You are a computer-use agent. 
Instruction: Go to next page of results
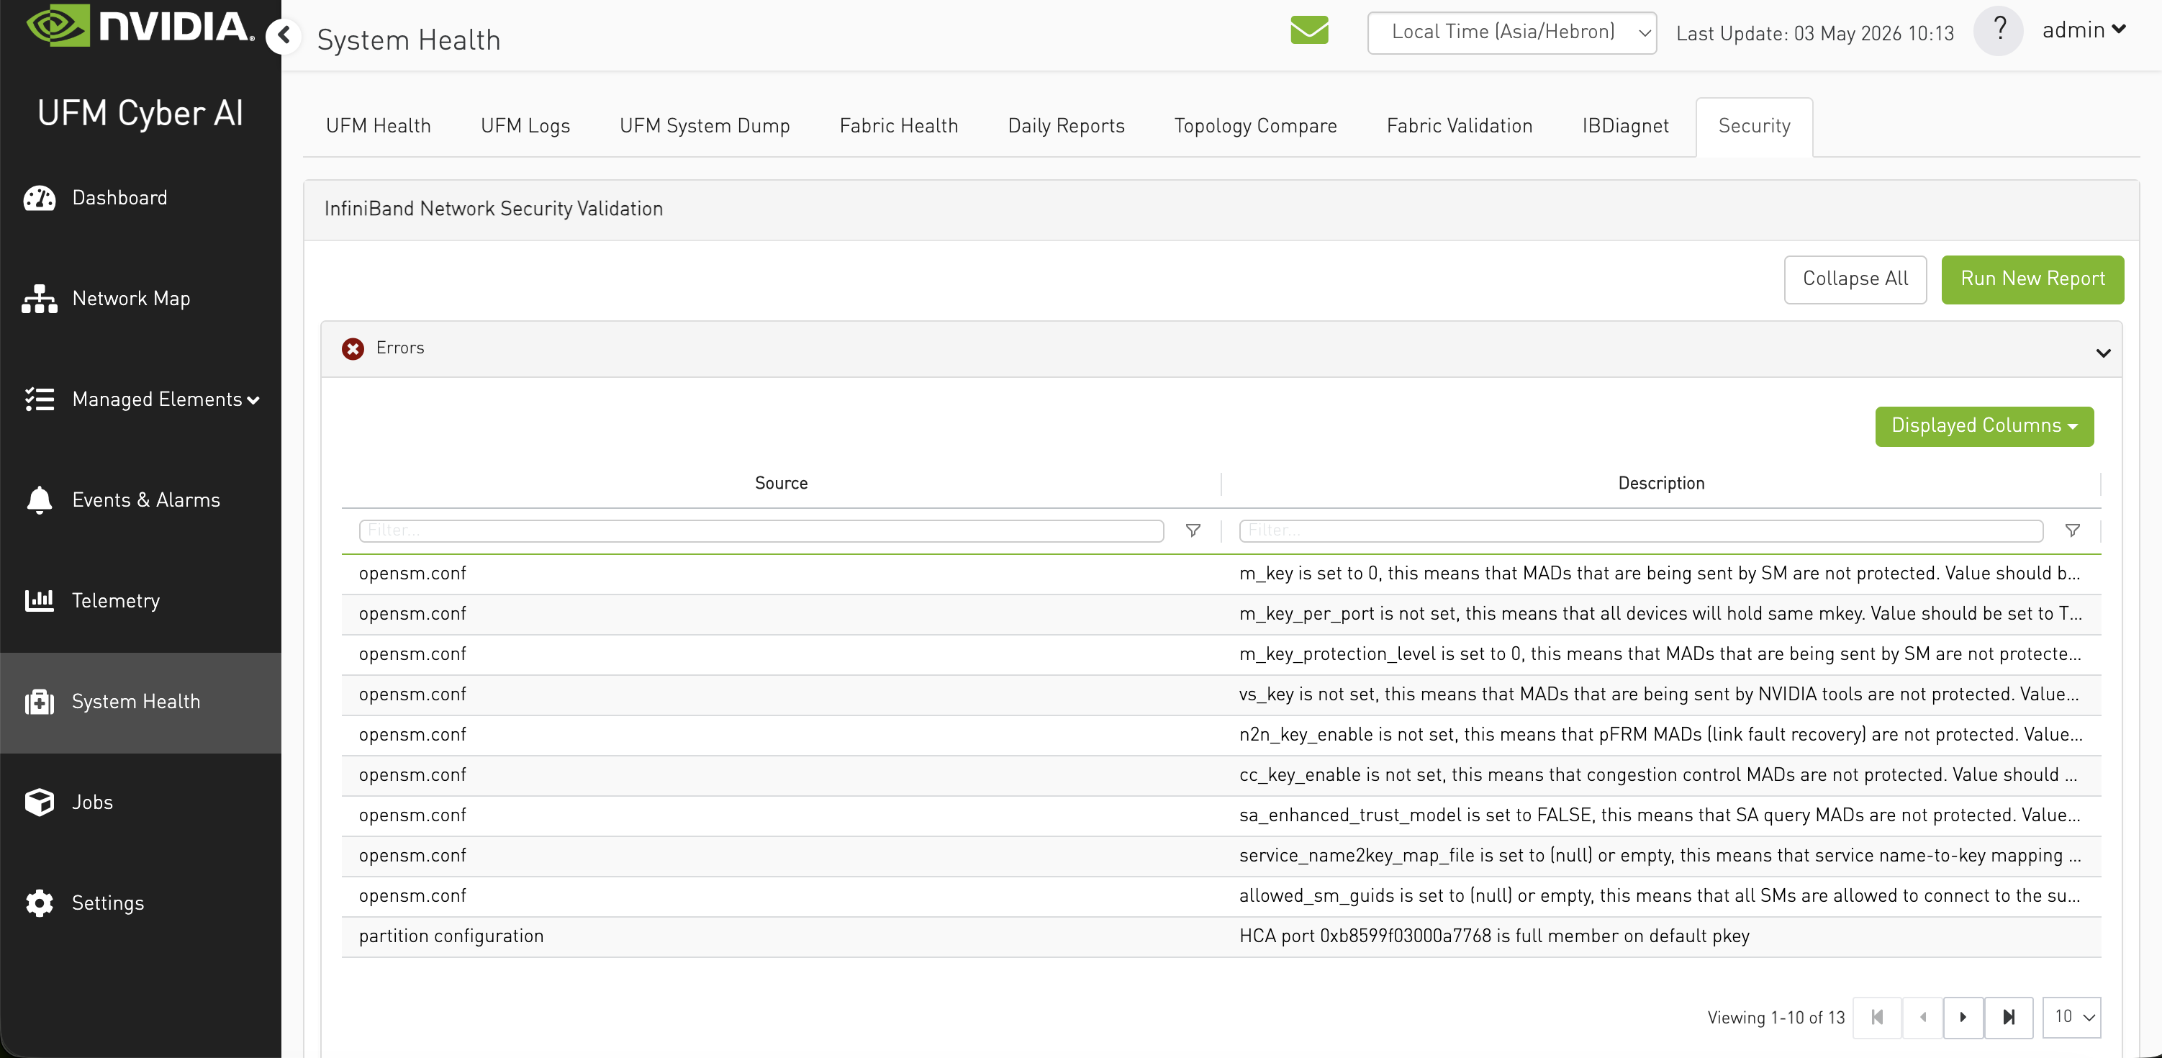1963,1018
